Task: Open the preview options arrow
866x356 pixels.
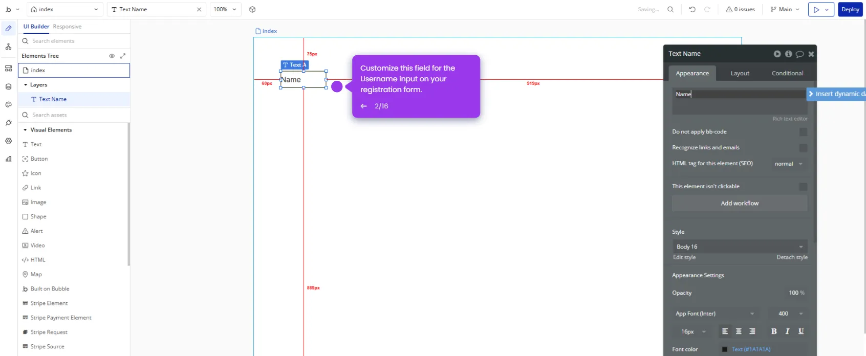Action: (827, 9)
